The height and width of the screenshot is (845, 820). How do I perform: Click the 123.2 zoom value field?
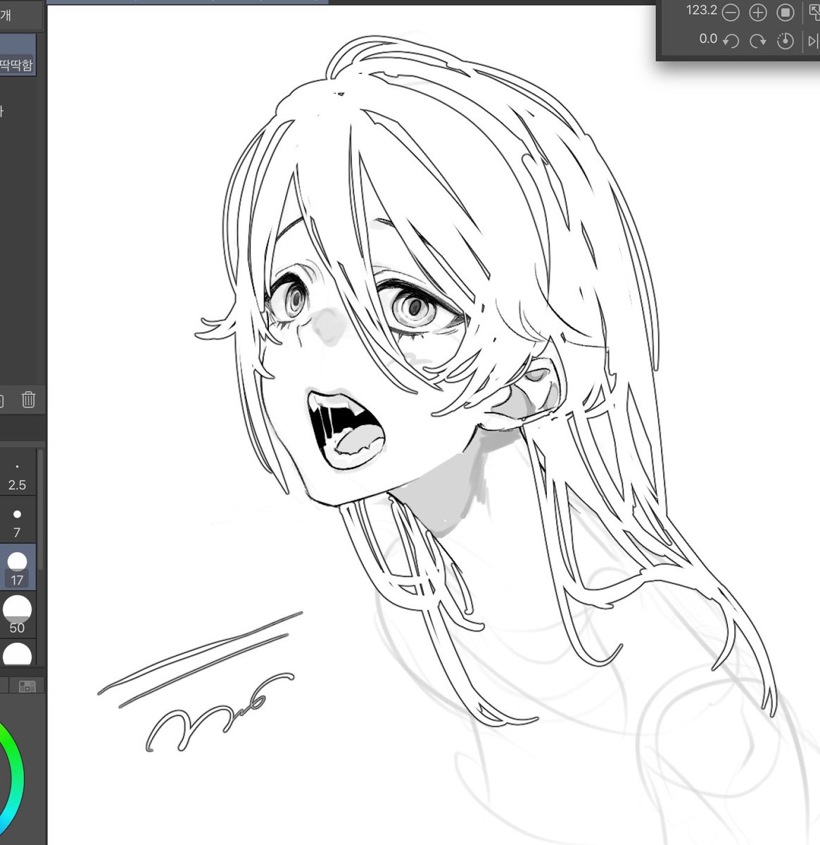coord(702,11)
